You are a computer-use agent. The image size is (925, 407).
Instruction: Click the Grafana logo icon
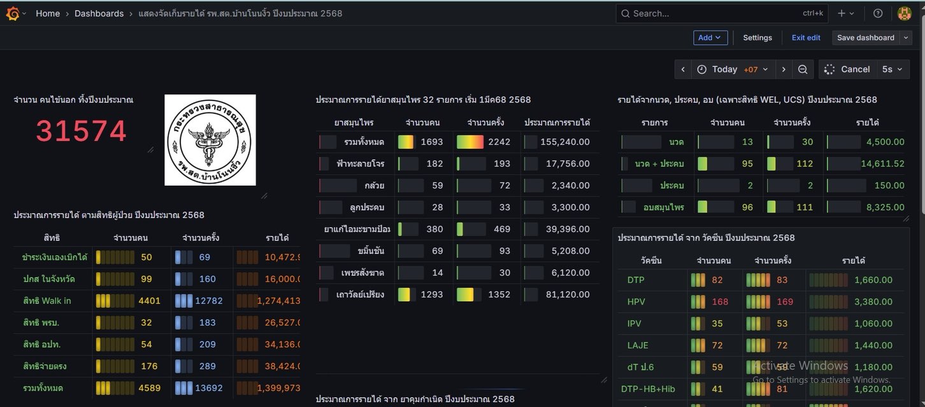point(13,13)
